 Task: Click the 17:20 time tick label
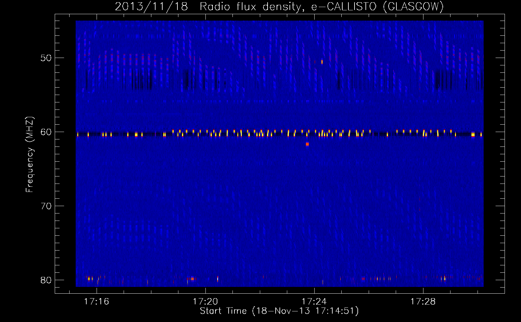[205, 301]
